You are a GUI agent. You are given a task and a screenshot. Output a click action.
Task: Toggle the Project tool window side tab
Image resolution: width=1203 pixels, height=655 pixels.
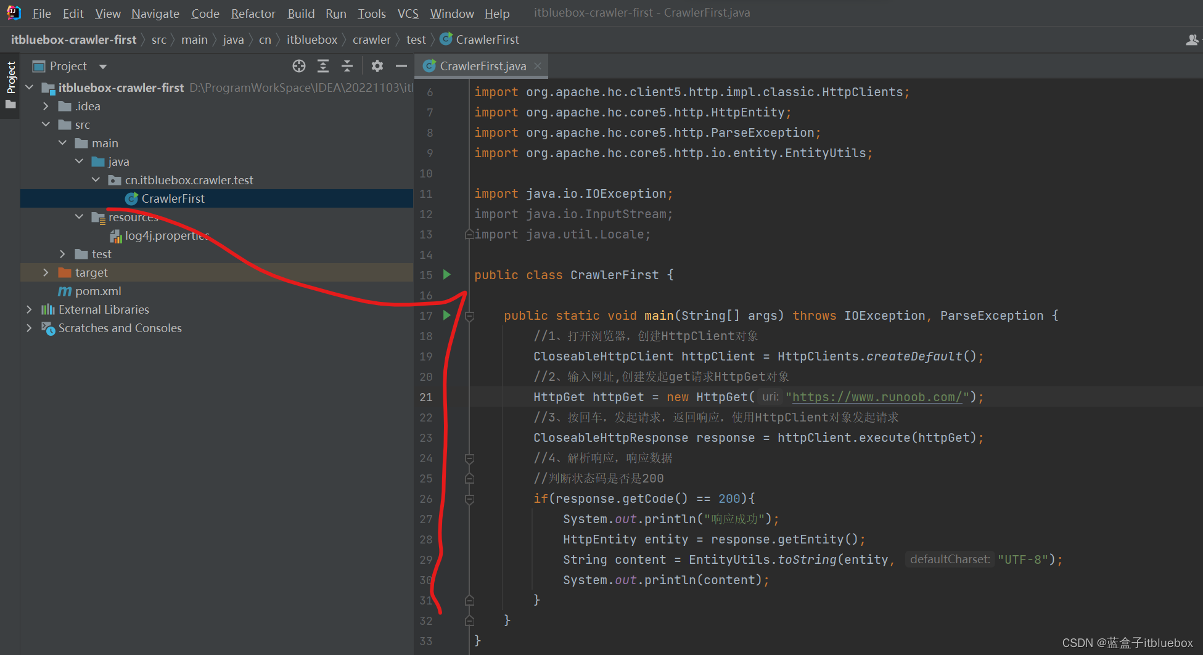[x=10, y=77]
